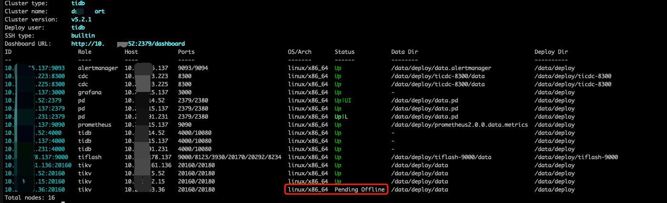The width and height of the screenshot is (667, 203).
Task: Select path /data/deploy/data.alertmanager
Action: [441, 68]
